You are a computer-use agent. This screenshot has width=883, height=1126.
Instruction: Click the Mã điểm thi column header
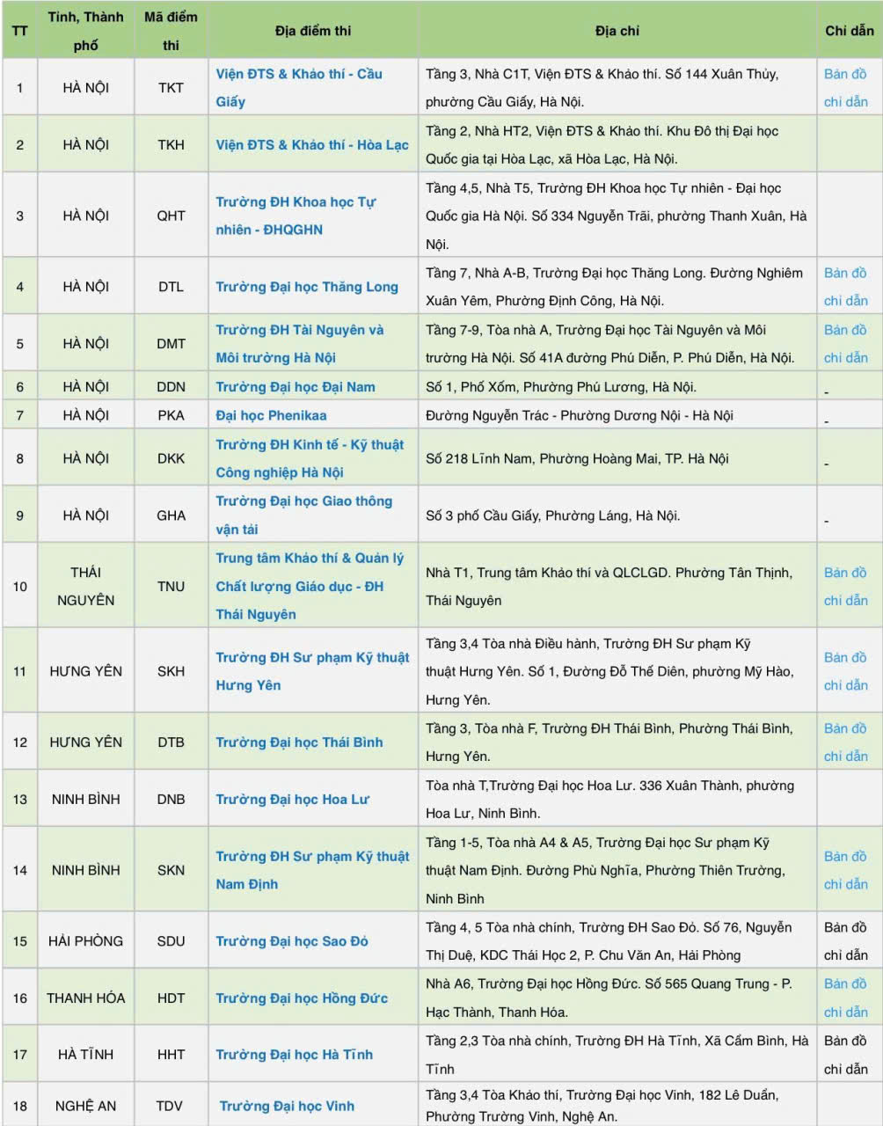[171, 31]
